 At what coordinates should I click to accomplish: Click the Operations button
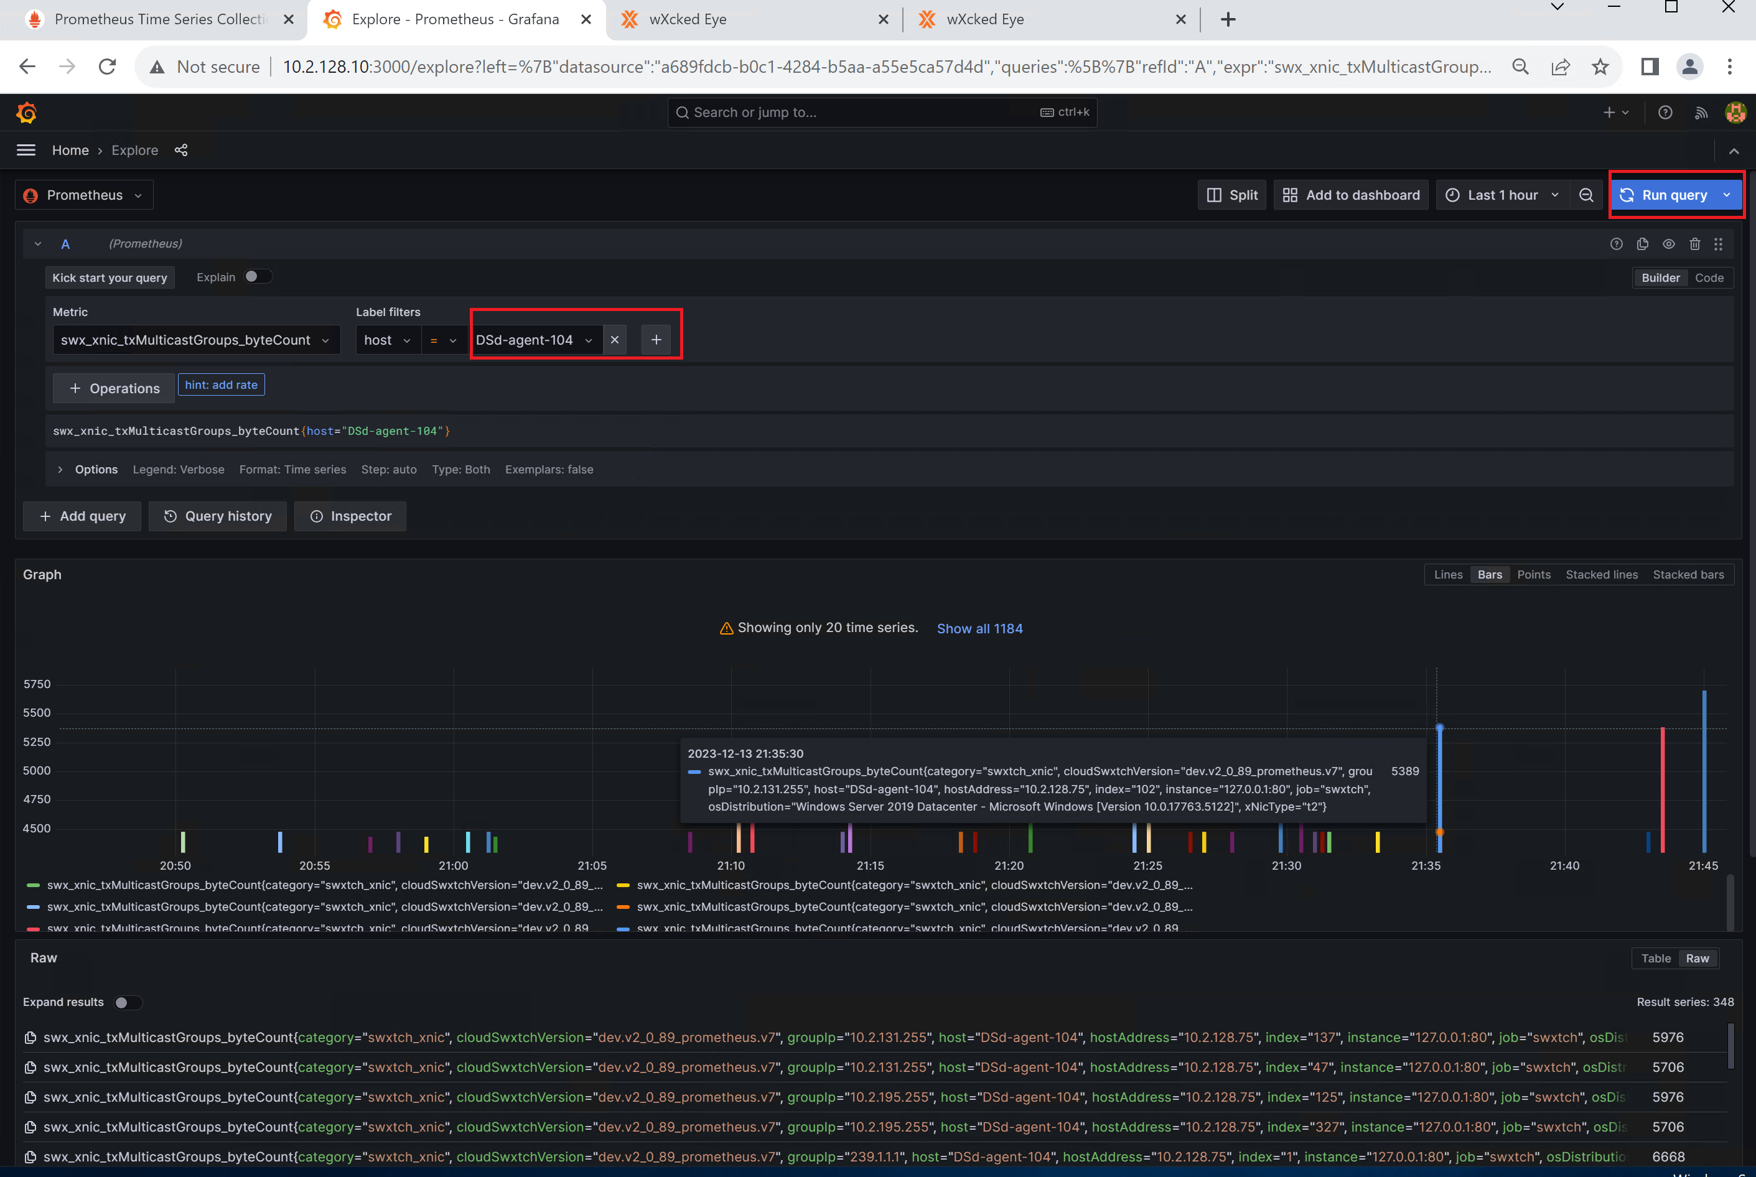click(x=113, y=389)
